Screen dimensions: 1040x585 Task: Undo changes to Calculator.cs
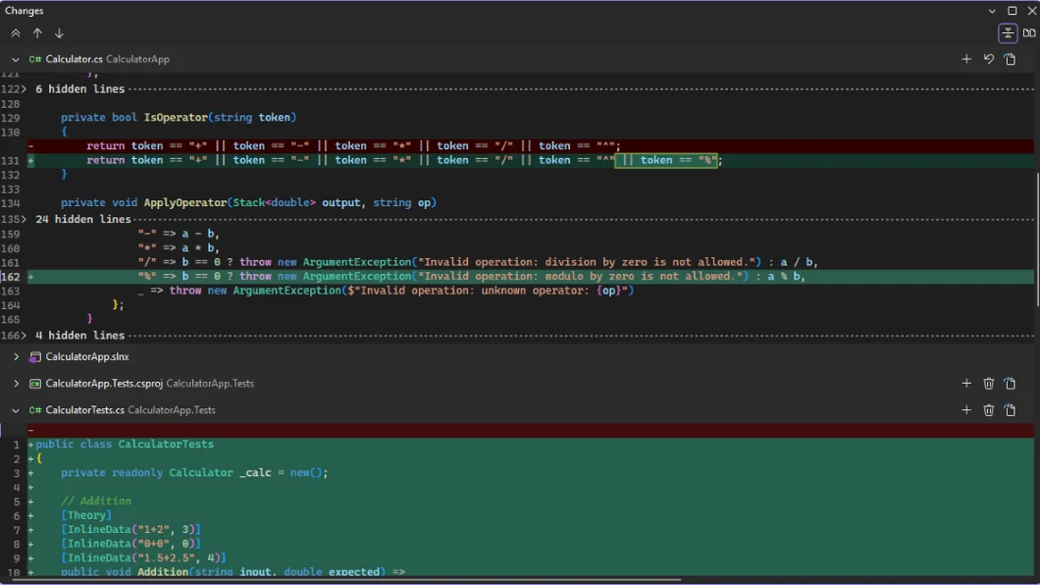[988, 59]
